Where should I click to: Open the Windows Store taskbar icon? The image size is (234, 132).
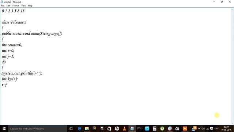[109, 129]
